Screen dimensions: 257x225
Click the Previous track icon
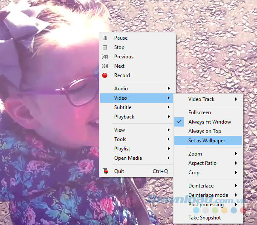click(x=105, y=57)
